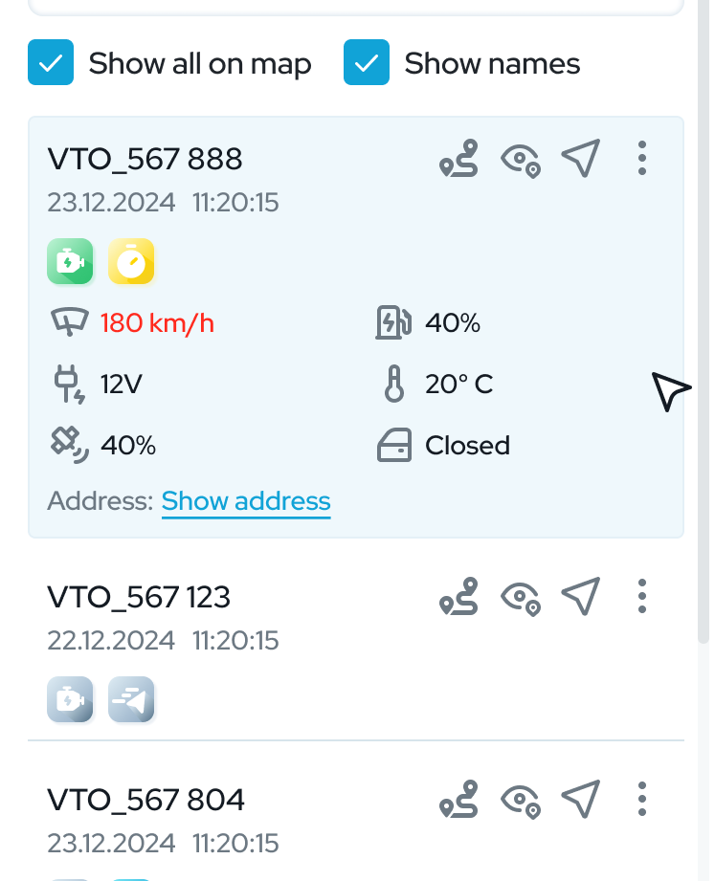Viewport: 715px width, 881px height.
Task: Click yellow stopwatch status badge
Action: 131,261
